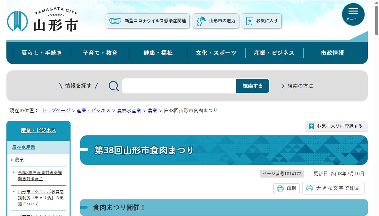Open the hamburger メニュー button
Viewport: 379px width, 216px height.
[x=353, y=14]
